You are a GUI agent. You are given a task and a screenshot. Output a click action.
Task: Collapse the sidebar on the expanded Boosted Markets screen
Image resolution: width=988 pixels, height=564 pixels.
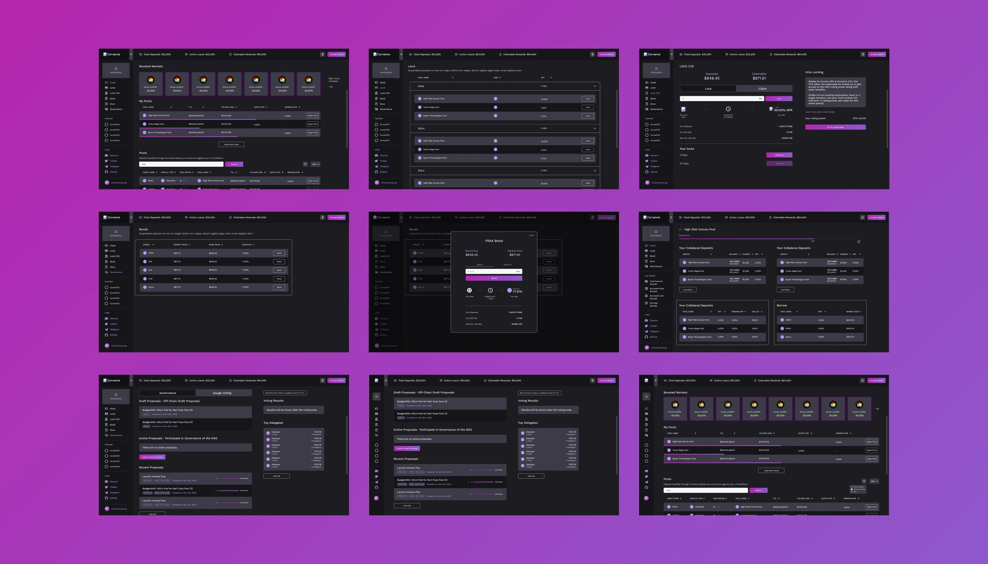click(x=131, y=54)
